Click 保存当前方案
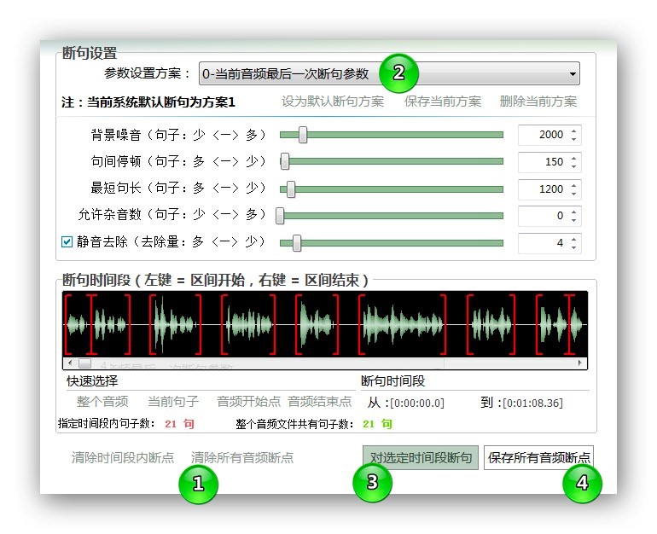The height and width of the screenshot is (534, 657). click(x=442, y=102)
